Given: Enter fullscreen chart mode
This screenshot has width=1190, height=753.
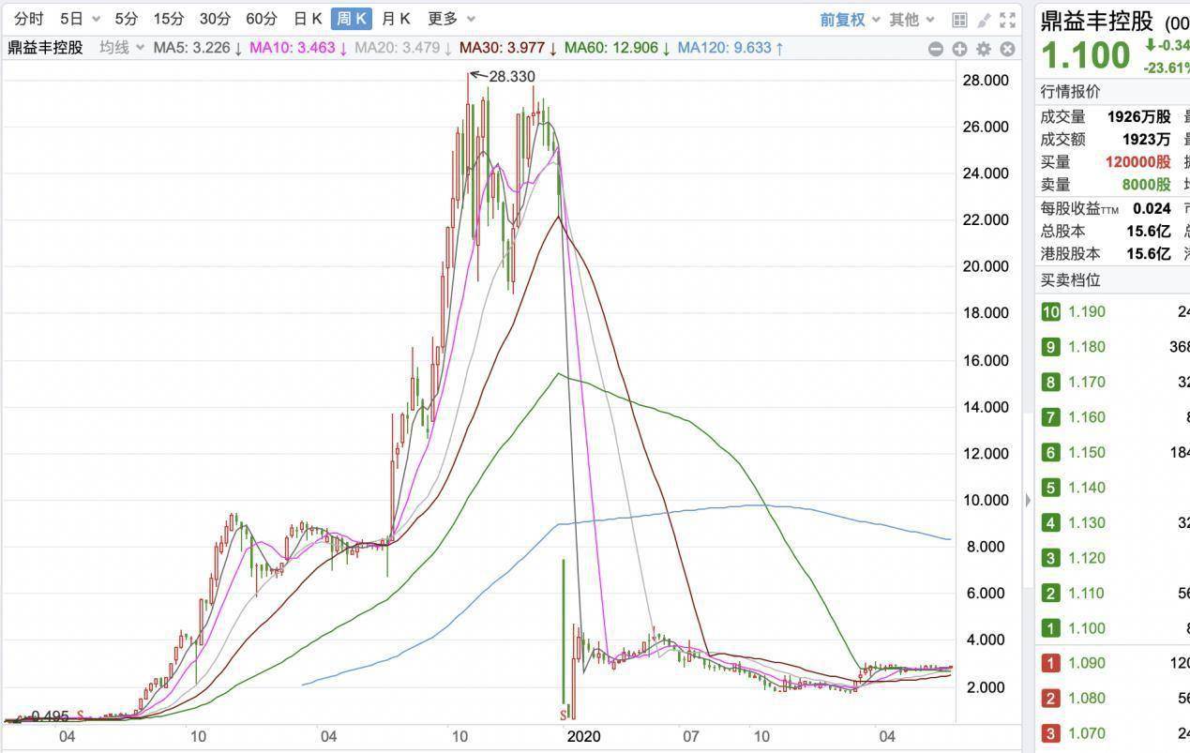Looking at the screenshot, I should coord(1008,19).
